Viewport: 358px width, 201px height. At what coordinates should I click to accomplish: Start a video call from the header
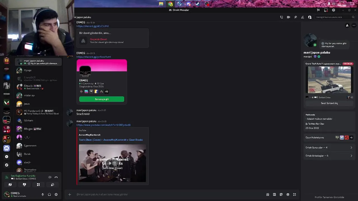coord(288,17)
